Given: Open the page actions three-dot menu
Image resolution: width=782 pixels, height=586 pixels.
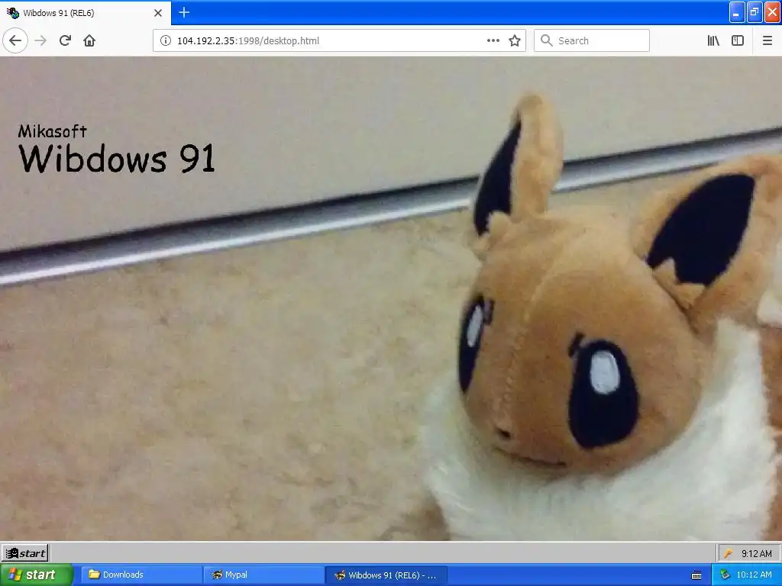Looking at the screenshot, I should [493, 40].
